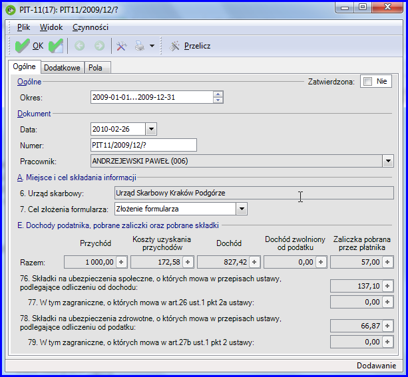
Task: Click plus button next to Koszty 172,58
Action: 188,262
